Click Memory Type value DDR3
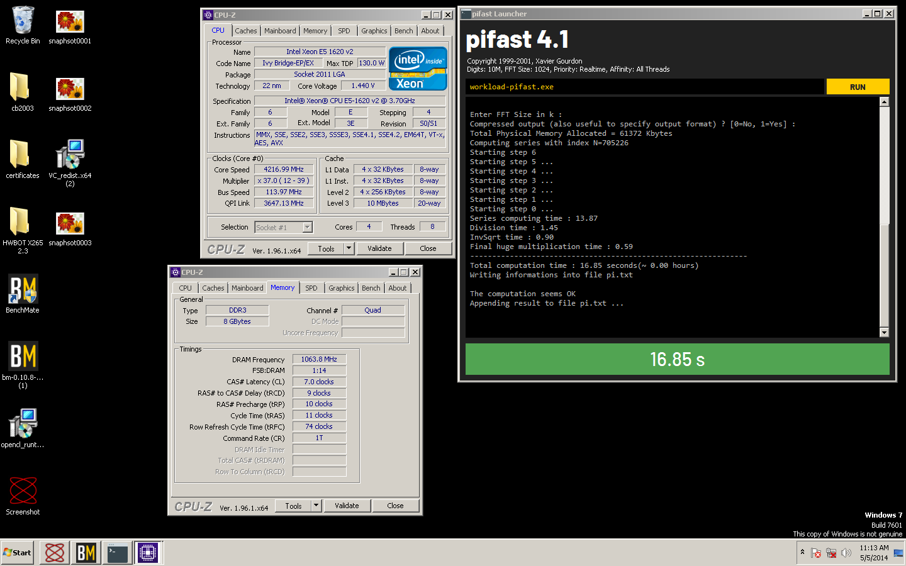 pyautogui.click(x=238, y=310)
